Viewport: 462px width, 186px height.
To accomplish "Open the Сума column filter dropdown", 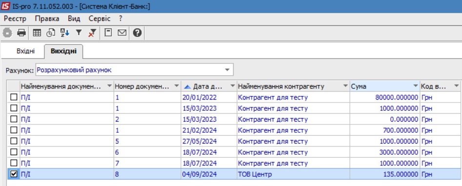I will [416, 86].
